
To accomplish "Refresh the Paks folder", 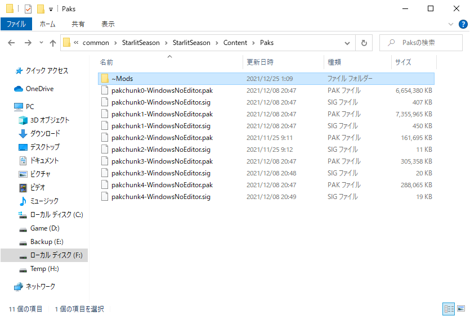I will (x=364, y=43).
